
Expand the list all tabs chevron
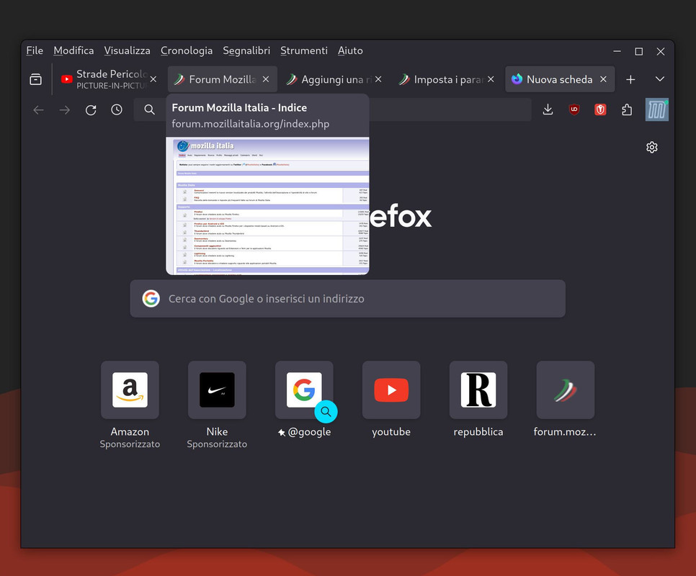pos(659,79)
